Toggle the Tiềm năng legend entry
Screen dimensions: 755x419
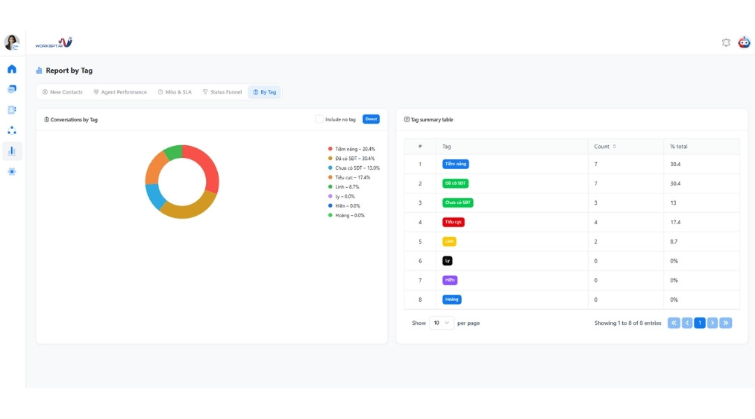(354, 149)
